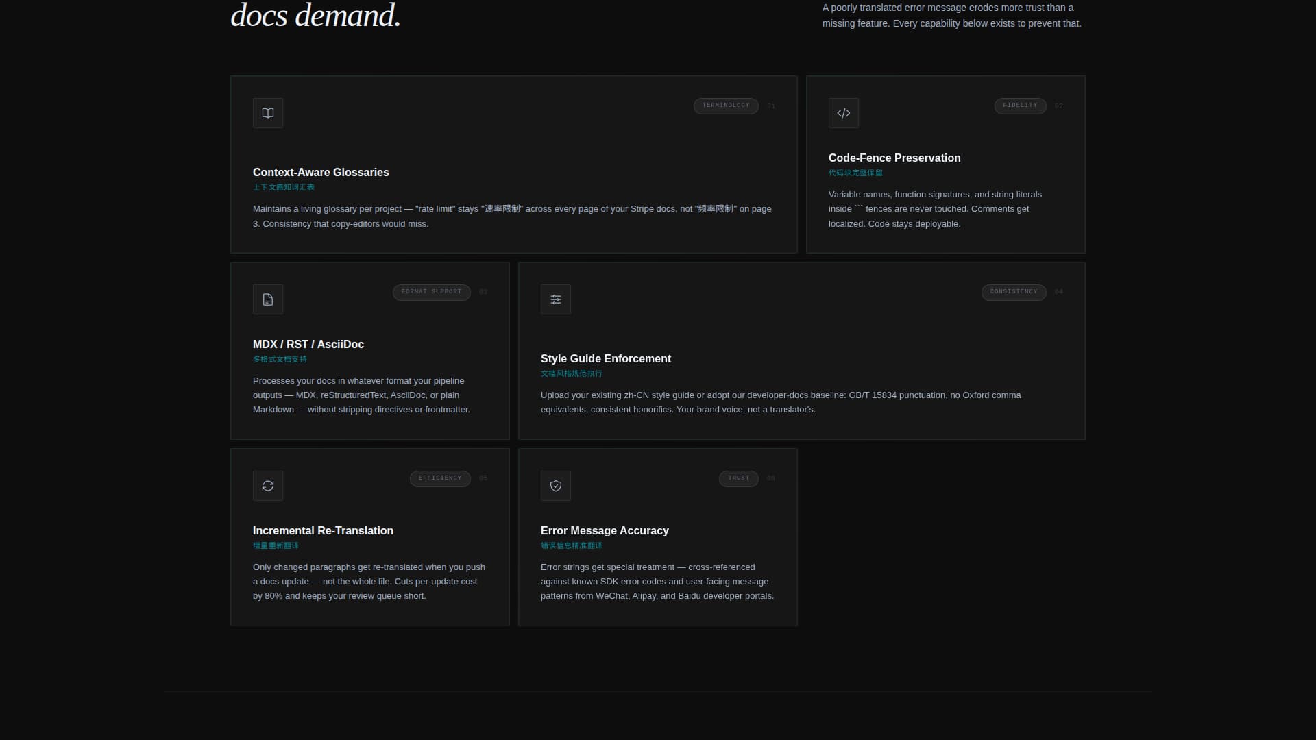This screenshot has width=1316, height=740.
Task: Click the 多格式文档支持 subtitle
Action: click(x=280, y=359)
